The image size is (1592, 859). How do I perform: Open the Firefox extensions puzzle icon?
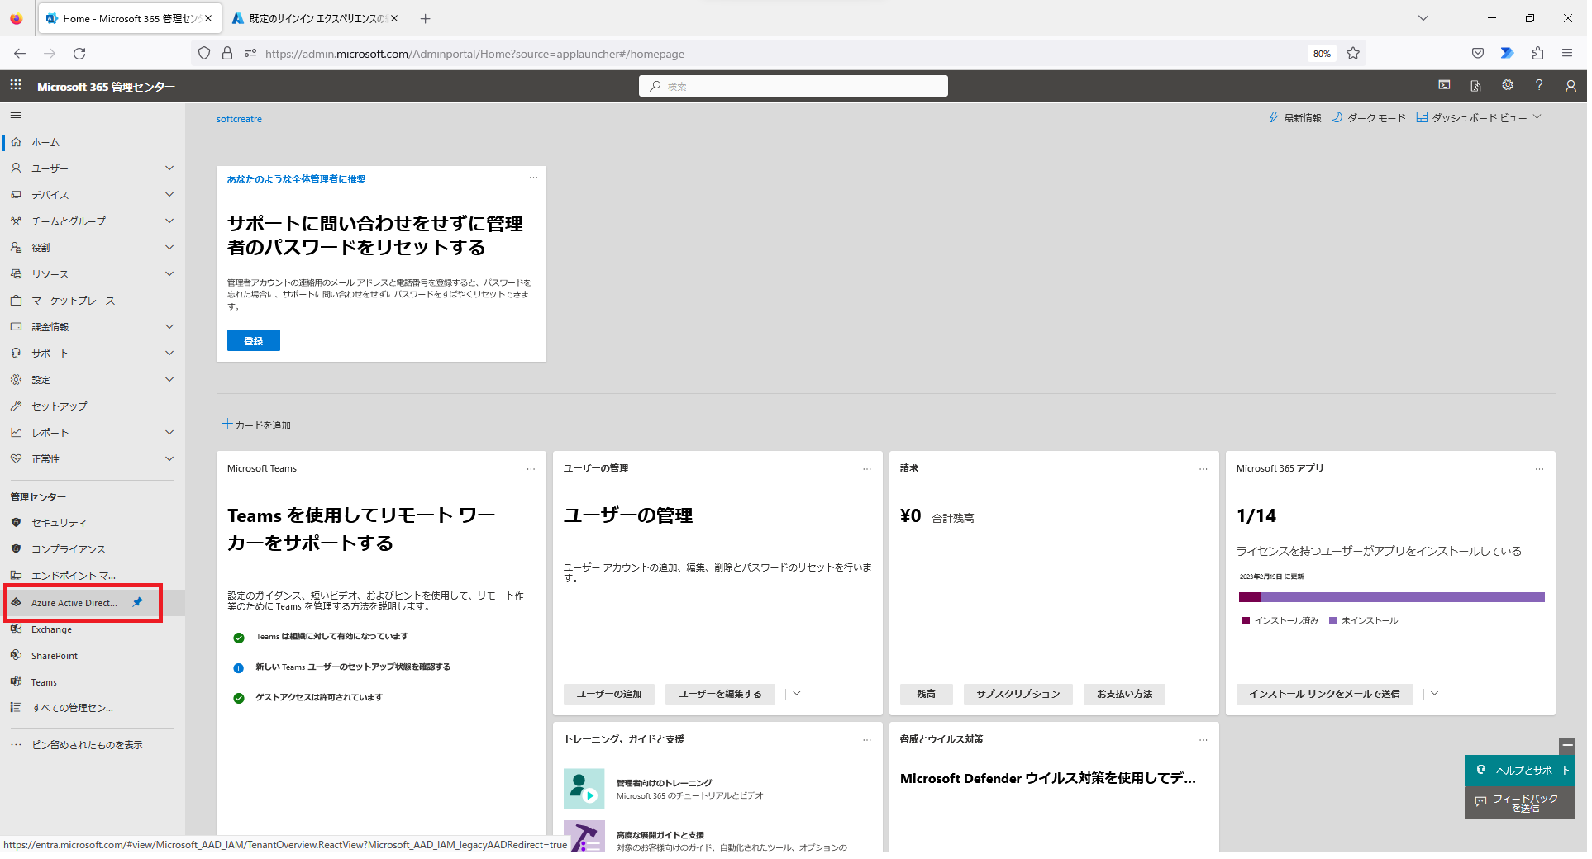click(x=1537, y=54)
